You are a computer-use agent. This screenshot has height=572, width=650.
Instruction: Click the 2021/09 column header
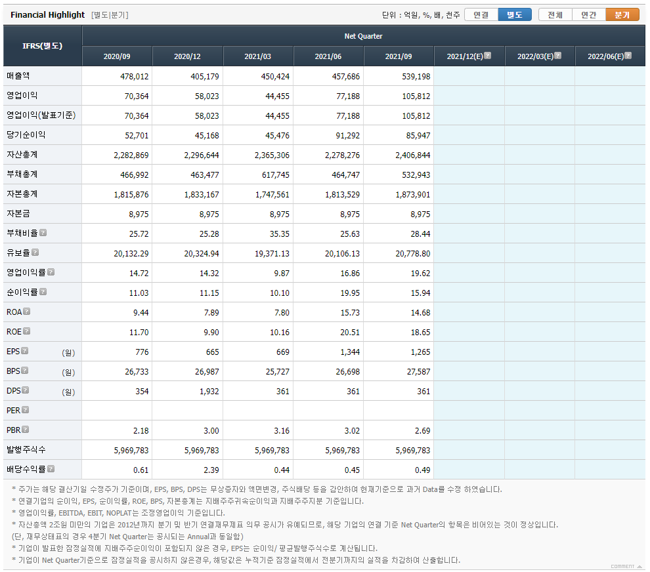[399, 56]
